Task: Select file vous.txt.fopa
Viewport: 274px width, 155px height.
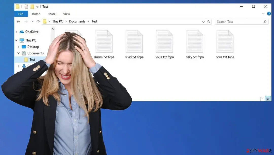Action: coord(164,45)
